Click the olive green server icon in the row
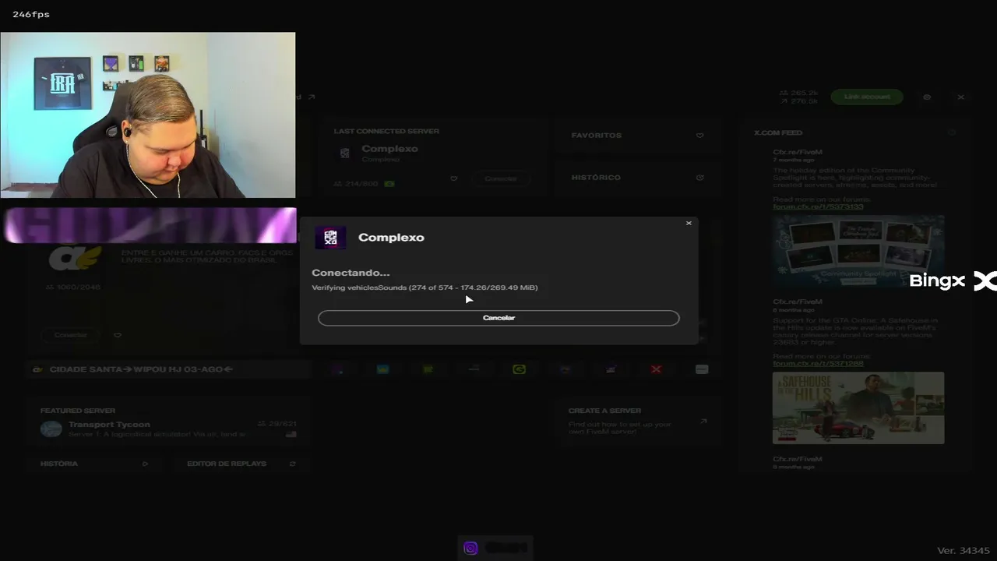The width and height of the screenshot is (997, 561). (428, 369)
